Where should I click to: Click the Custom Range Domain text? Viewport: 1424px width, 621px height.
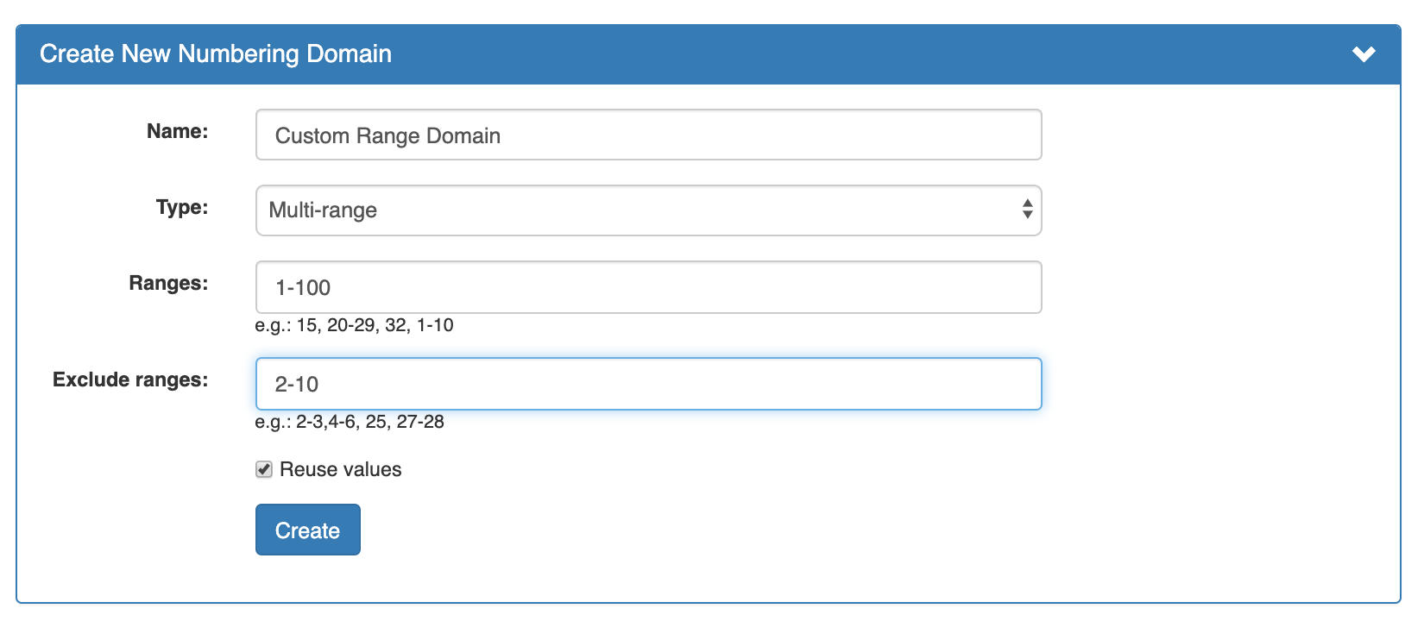tap(388, 135)
